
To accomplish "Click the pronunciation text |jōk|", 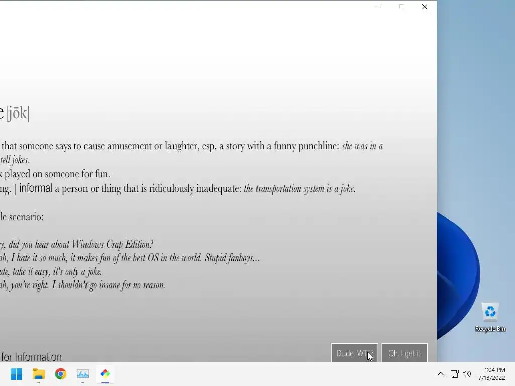I will point(18,113).
